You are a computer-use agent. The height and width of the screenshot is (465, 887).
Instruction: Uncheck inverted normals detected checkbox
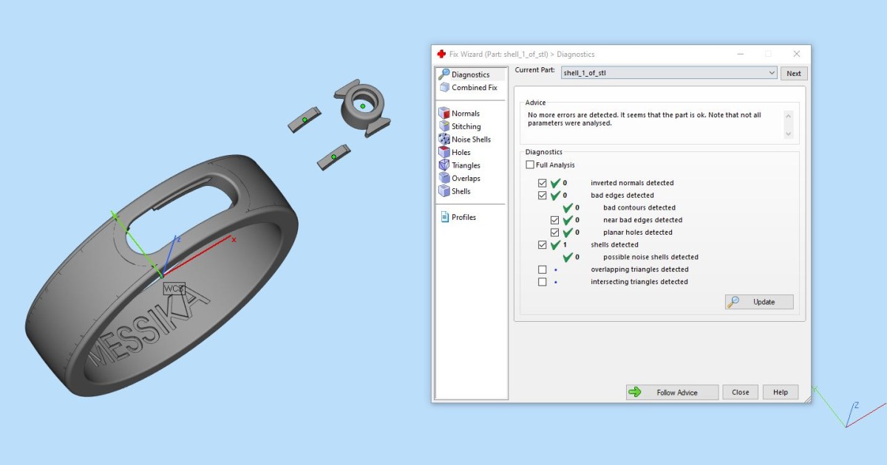point(543,183)
